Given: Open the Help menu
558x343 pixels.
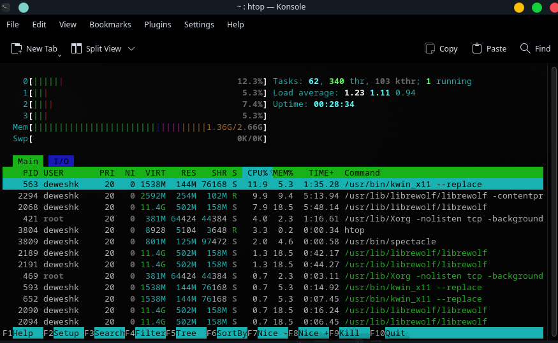Looking at the screenshot, I should 235,24.
